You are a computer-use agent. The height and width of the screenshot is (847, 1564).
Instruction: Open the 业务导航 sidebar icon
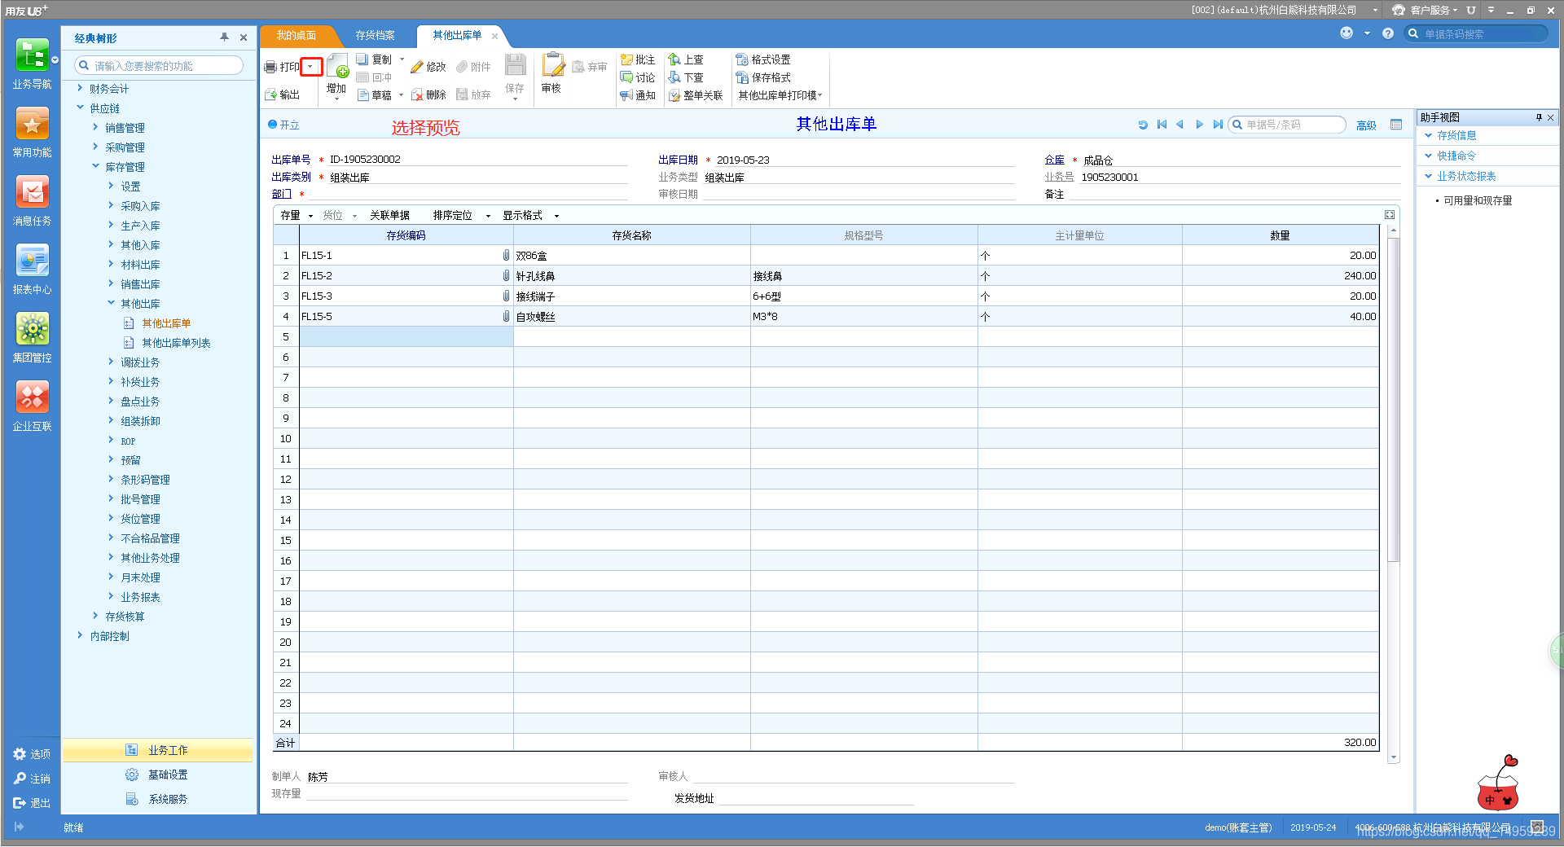pyautogui.click(x=33, y=57)
